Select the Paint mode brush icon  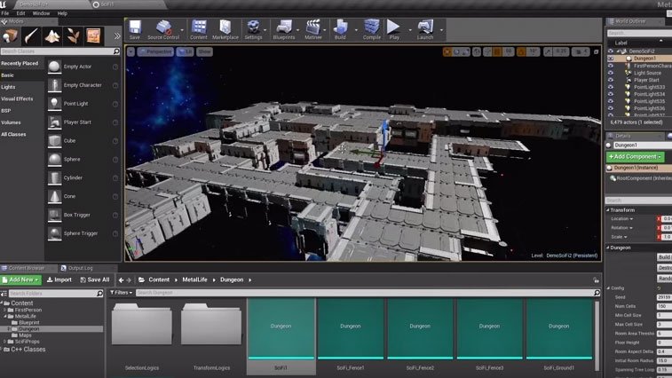(31, 36)
